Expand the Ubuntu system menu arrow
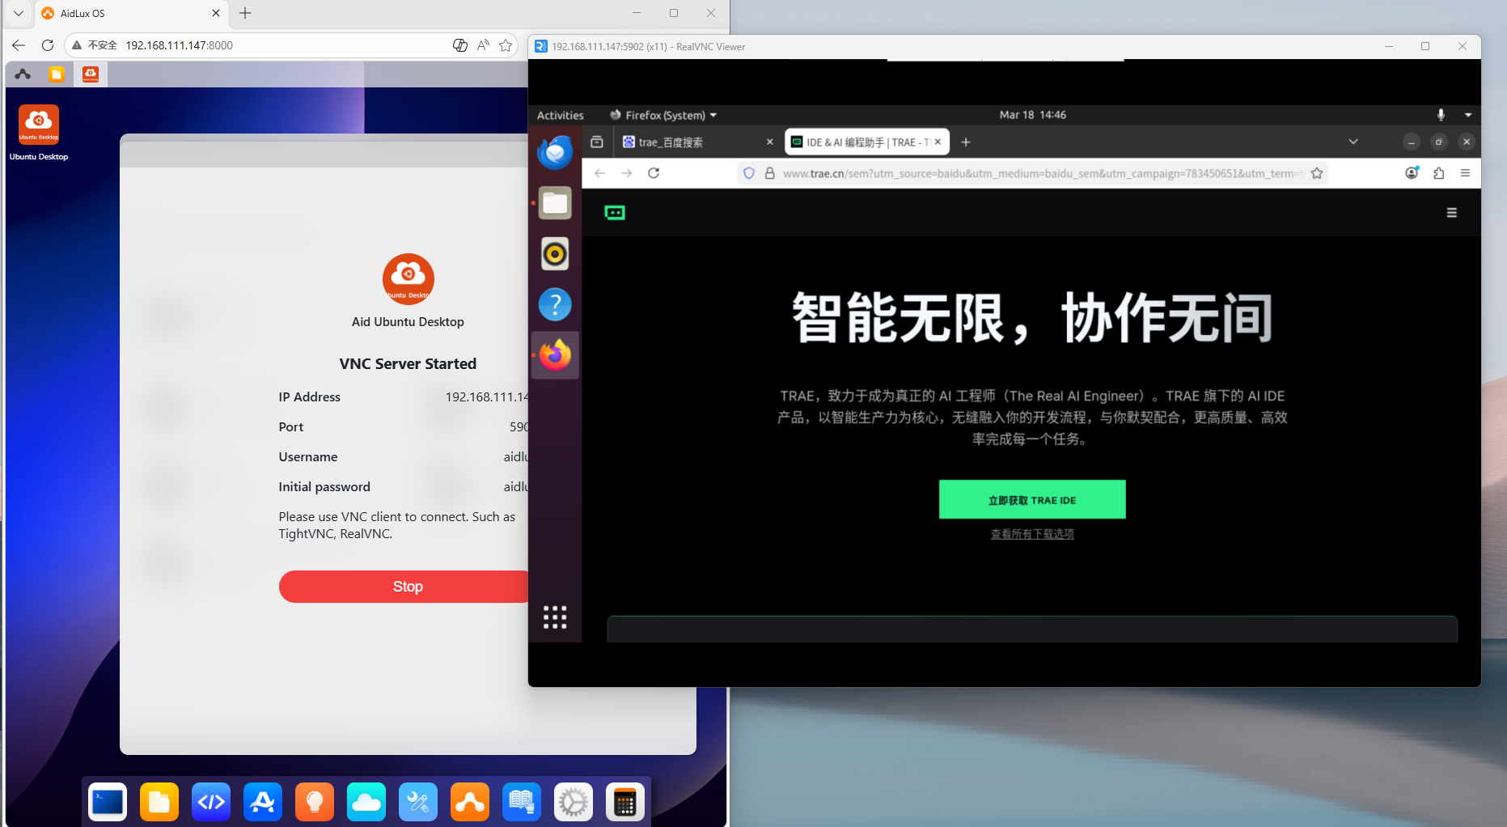Viewport: 1507px width, 827px height. pos(1468,115)
